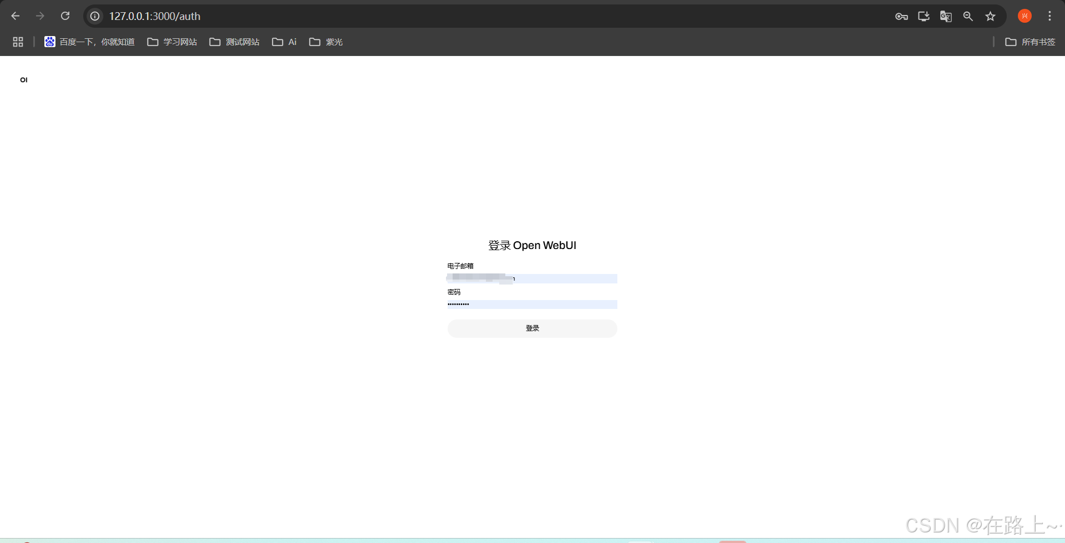Open the 百度一下，你就知道 bookmark
The image size is (1065, 543).
click(90, 42)
